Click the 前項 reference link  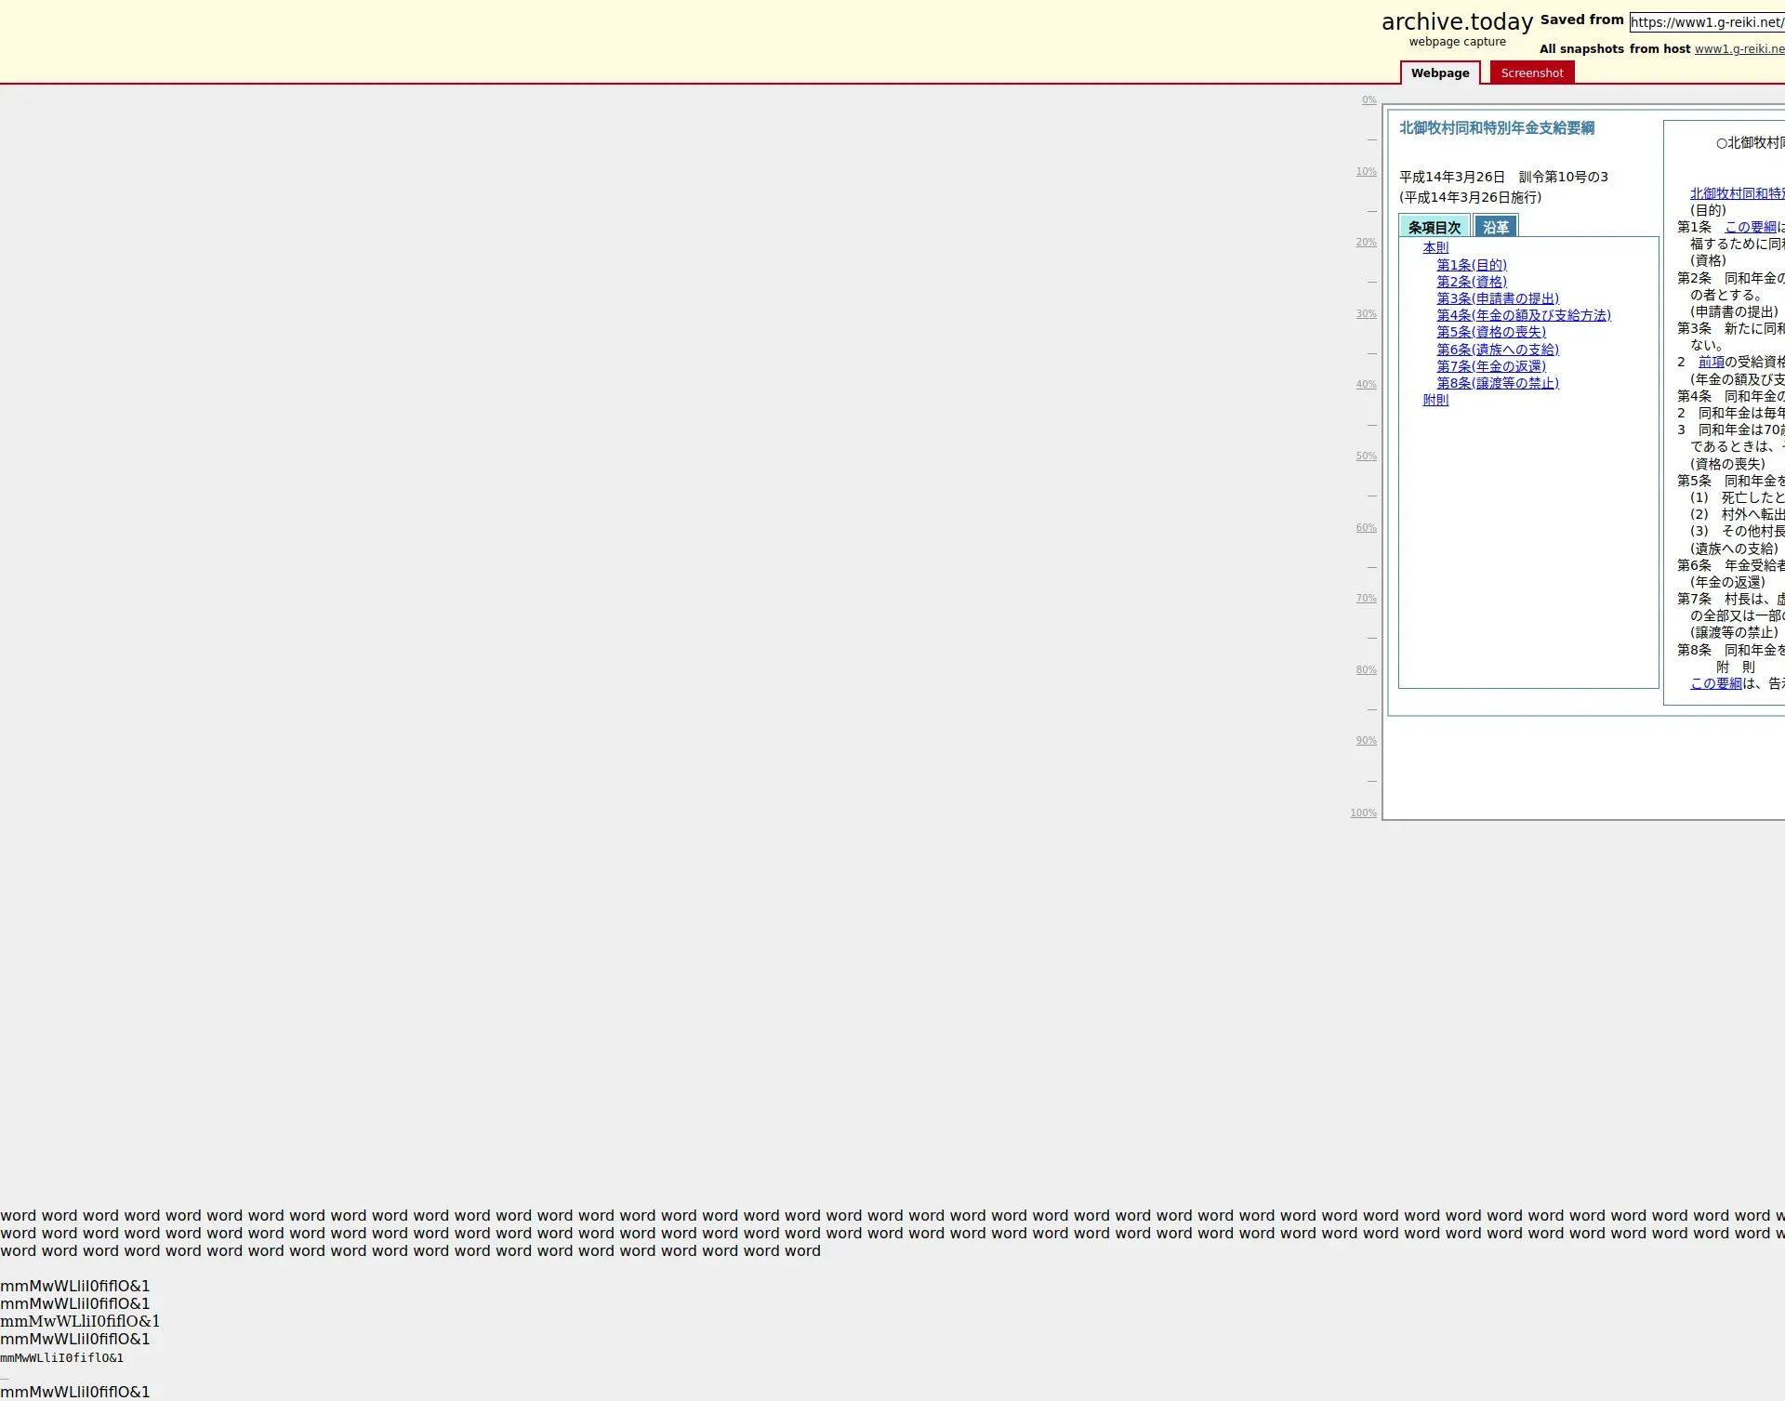[x=1711, y=362]
